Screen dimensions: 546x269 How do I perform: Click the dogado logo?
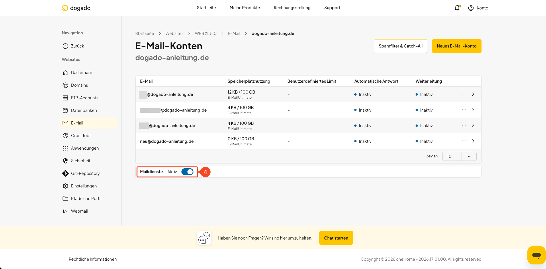point(76,8)
